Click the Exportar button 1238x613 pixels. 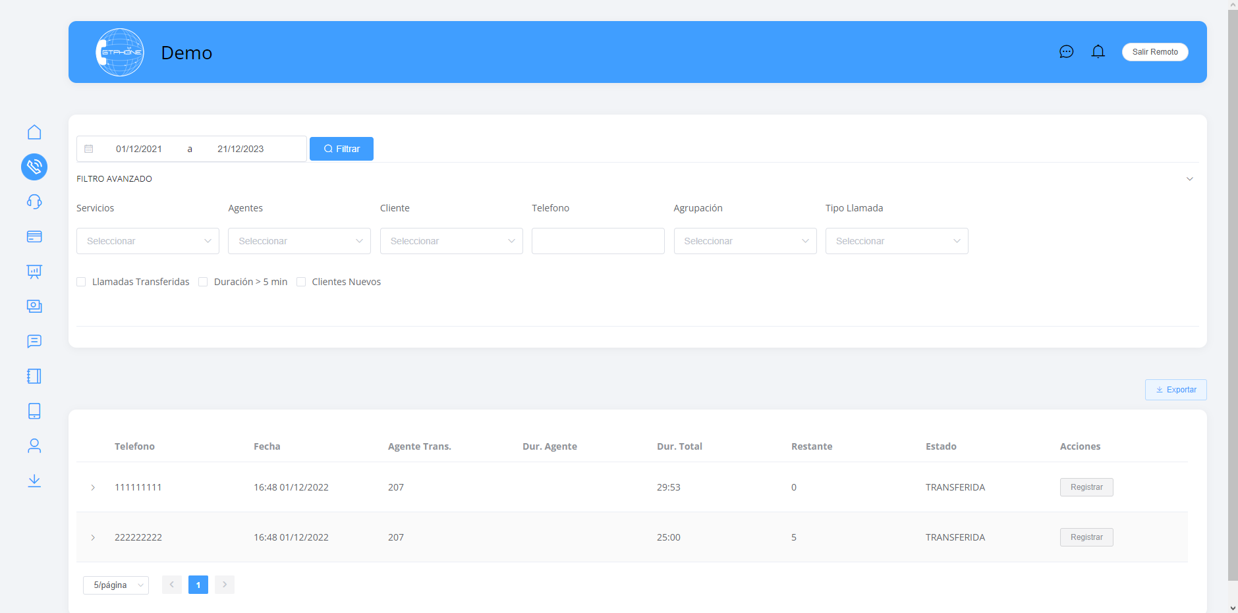[1175, 390]
